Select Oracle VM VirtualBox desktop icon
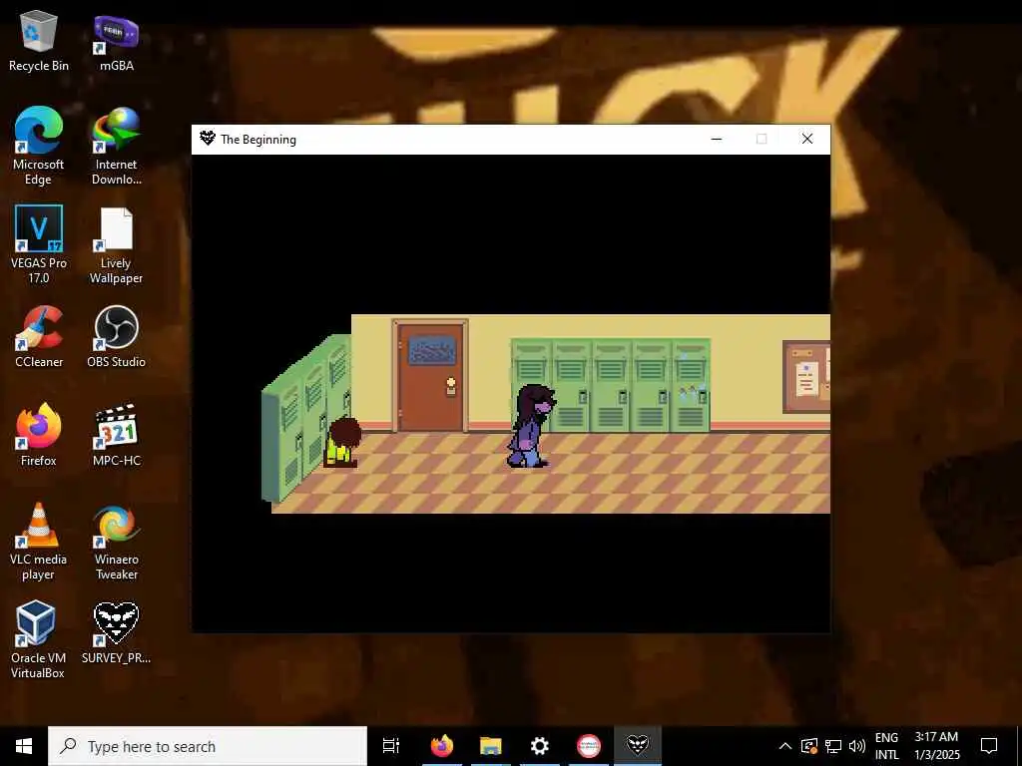This screenshot has height=766, width=1022. pos(39,639)
